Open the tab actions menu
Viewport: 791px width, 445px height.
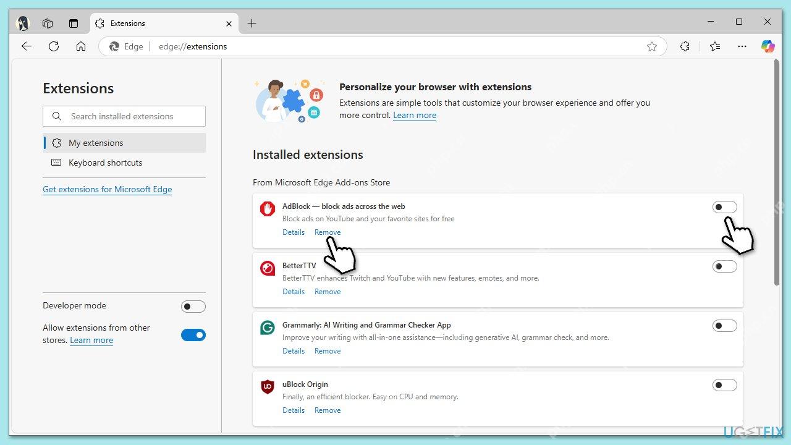point(74,23)
